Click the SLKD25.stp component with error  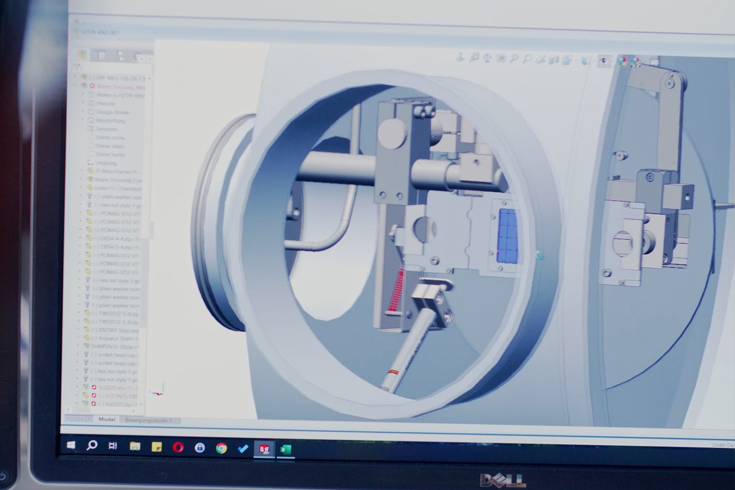point(117,404)
